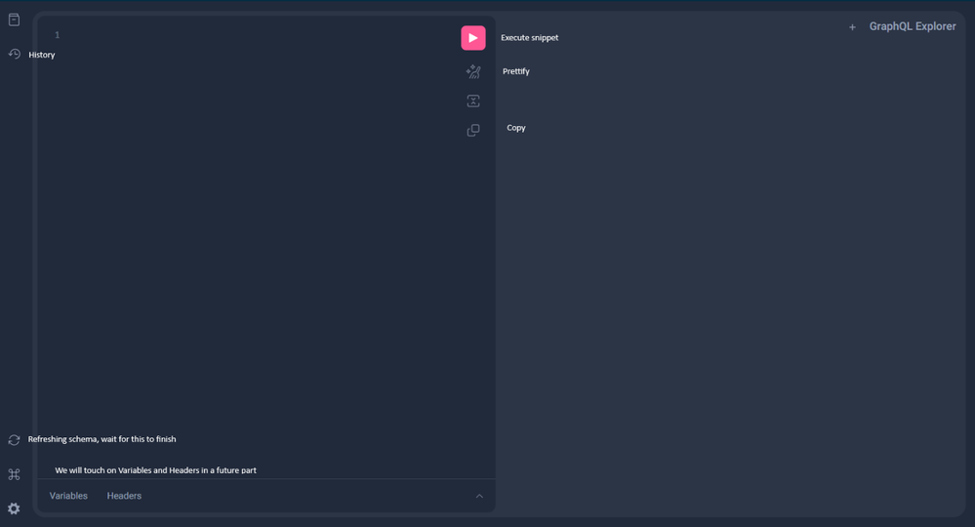Expand the variables editor with the chevron
The width and height of the screenshot is (975, 527).
[x=479, y=496]
